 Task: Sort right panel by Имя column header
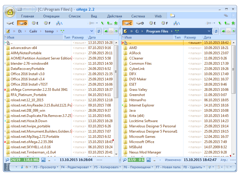[x=148, y=37]
